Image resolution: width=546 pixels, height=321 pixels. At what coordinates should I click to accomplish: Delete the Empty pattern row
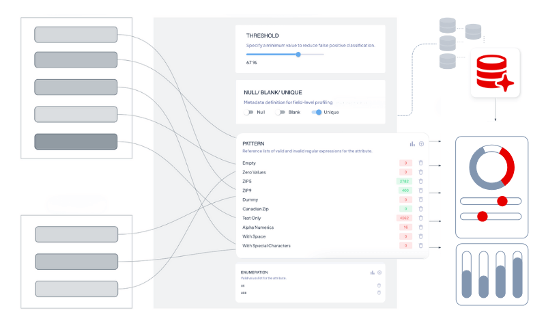[421, 163]
